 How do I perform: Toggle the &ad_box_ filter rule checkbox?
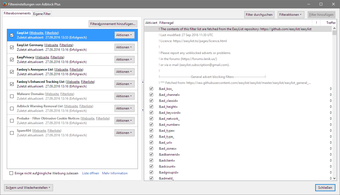point(151,89)
